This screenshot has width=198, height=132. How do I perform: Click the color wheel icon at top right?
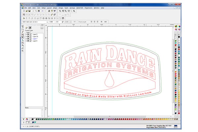pyautogui.click(x=179, y=26)
